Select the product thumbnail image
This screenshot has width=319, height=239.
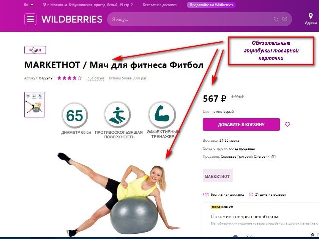pos(35,104)
